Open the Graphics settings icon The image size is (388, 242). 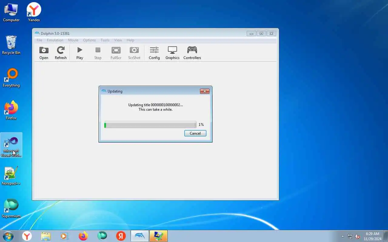click(172, 53)
